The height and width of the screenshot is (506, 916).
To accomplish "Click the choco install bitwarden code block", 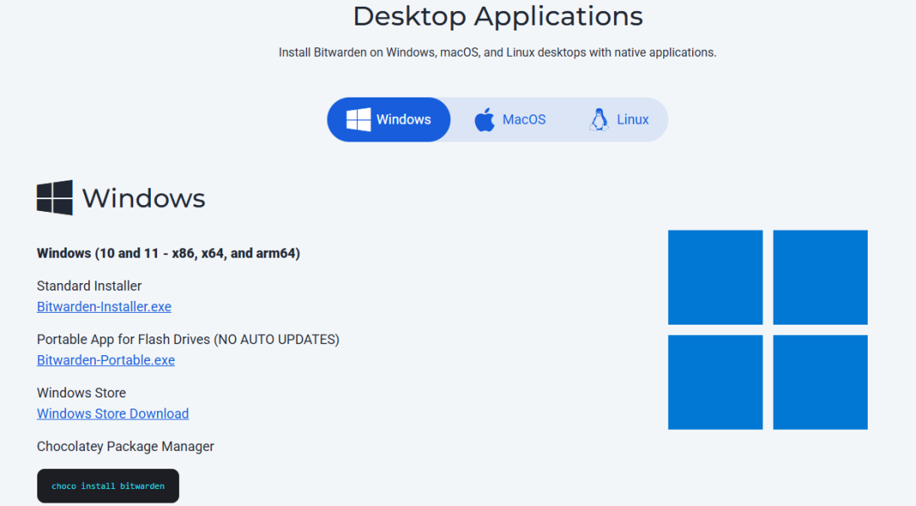I will 108,487.
